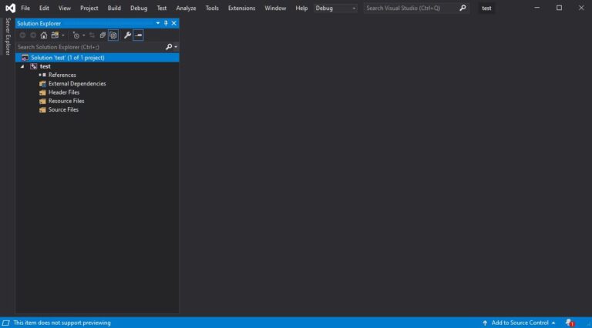This screenshot has width=592, height=328.
Task: Click the Home icon in Solution Explorer
Action: tap(43, 35)
